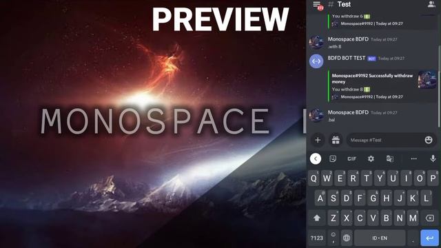Open avatar beside Monospace BDFD .with 8 message
Image resolution: width=441 pixels, height=248 pixels.
(316, 42)
